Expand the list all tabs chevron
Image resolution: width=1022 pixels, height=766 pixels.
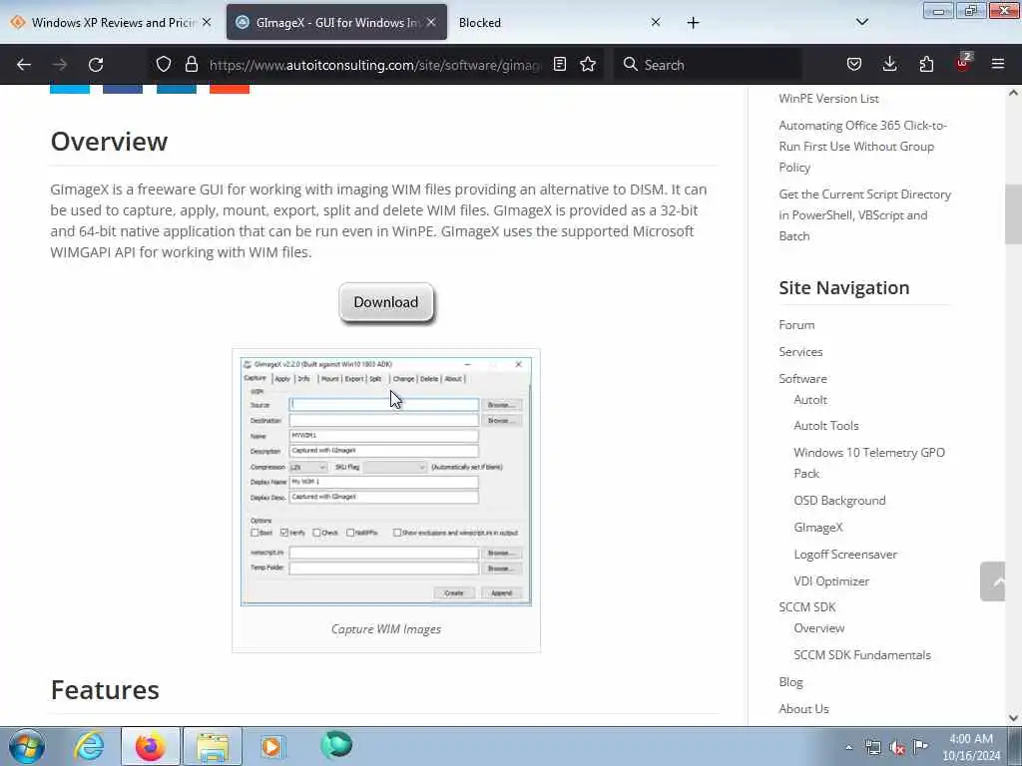click(x=861, y=22)
